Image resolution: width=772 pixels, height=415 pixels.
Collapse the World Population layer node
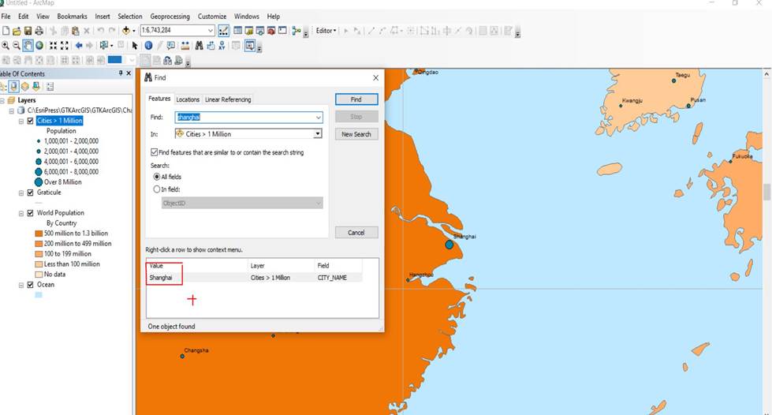(21, 213)
